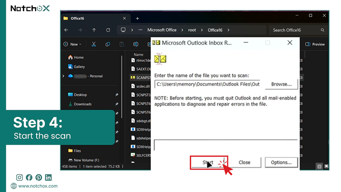The height and width of the screenshot is (192, 341).
Task: Click the file path input field
Action: 207,84
